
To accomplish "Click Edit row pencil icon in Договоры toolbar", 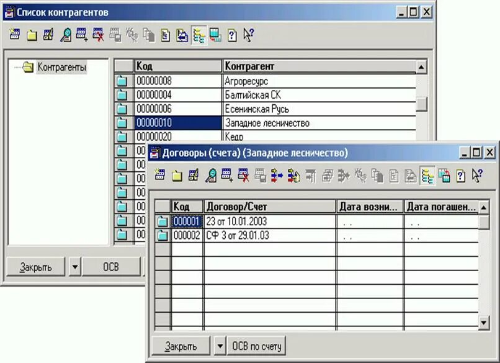I will click(194, 175).
